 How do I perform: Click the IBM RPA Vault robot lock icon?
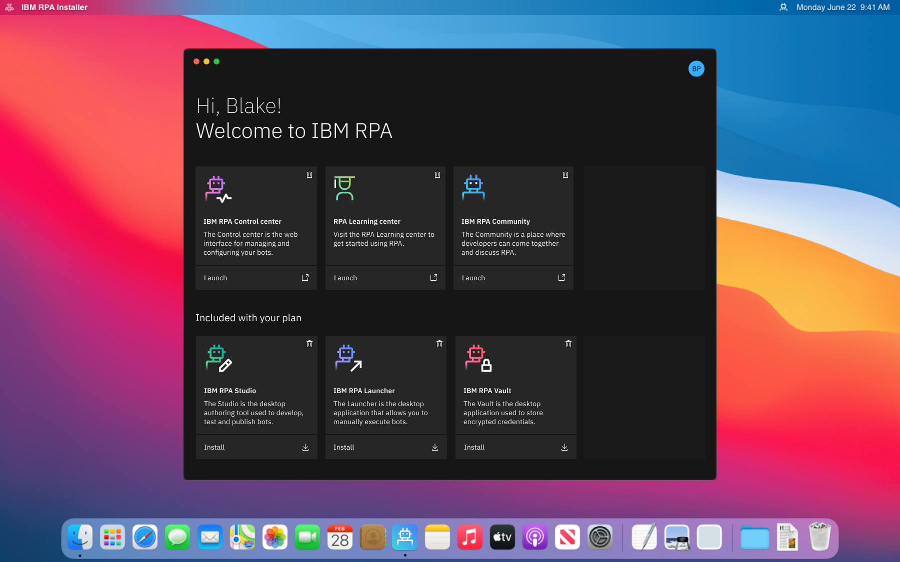[x=479, y=359]
